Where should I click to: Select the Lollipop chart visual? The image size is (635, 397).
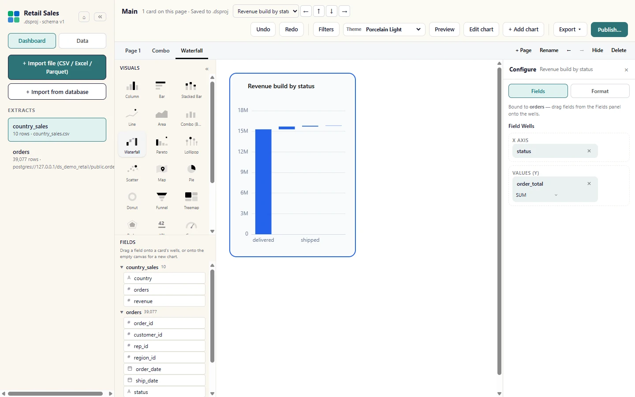point(191,145)
